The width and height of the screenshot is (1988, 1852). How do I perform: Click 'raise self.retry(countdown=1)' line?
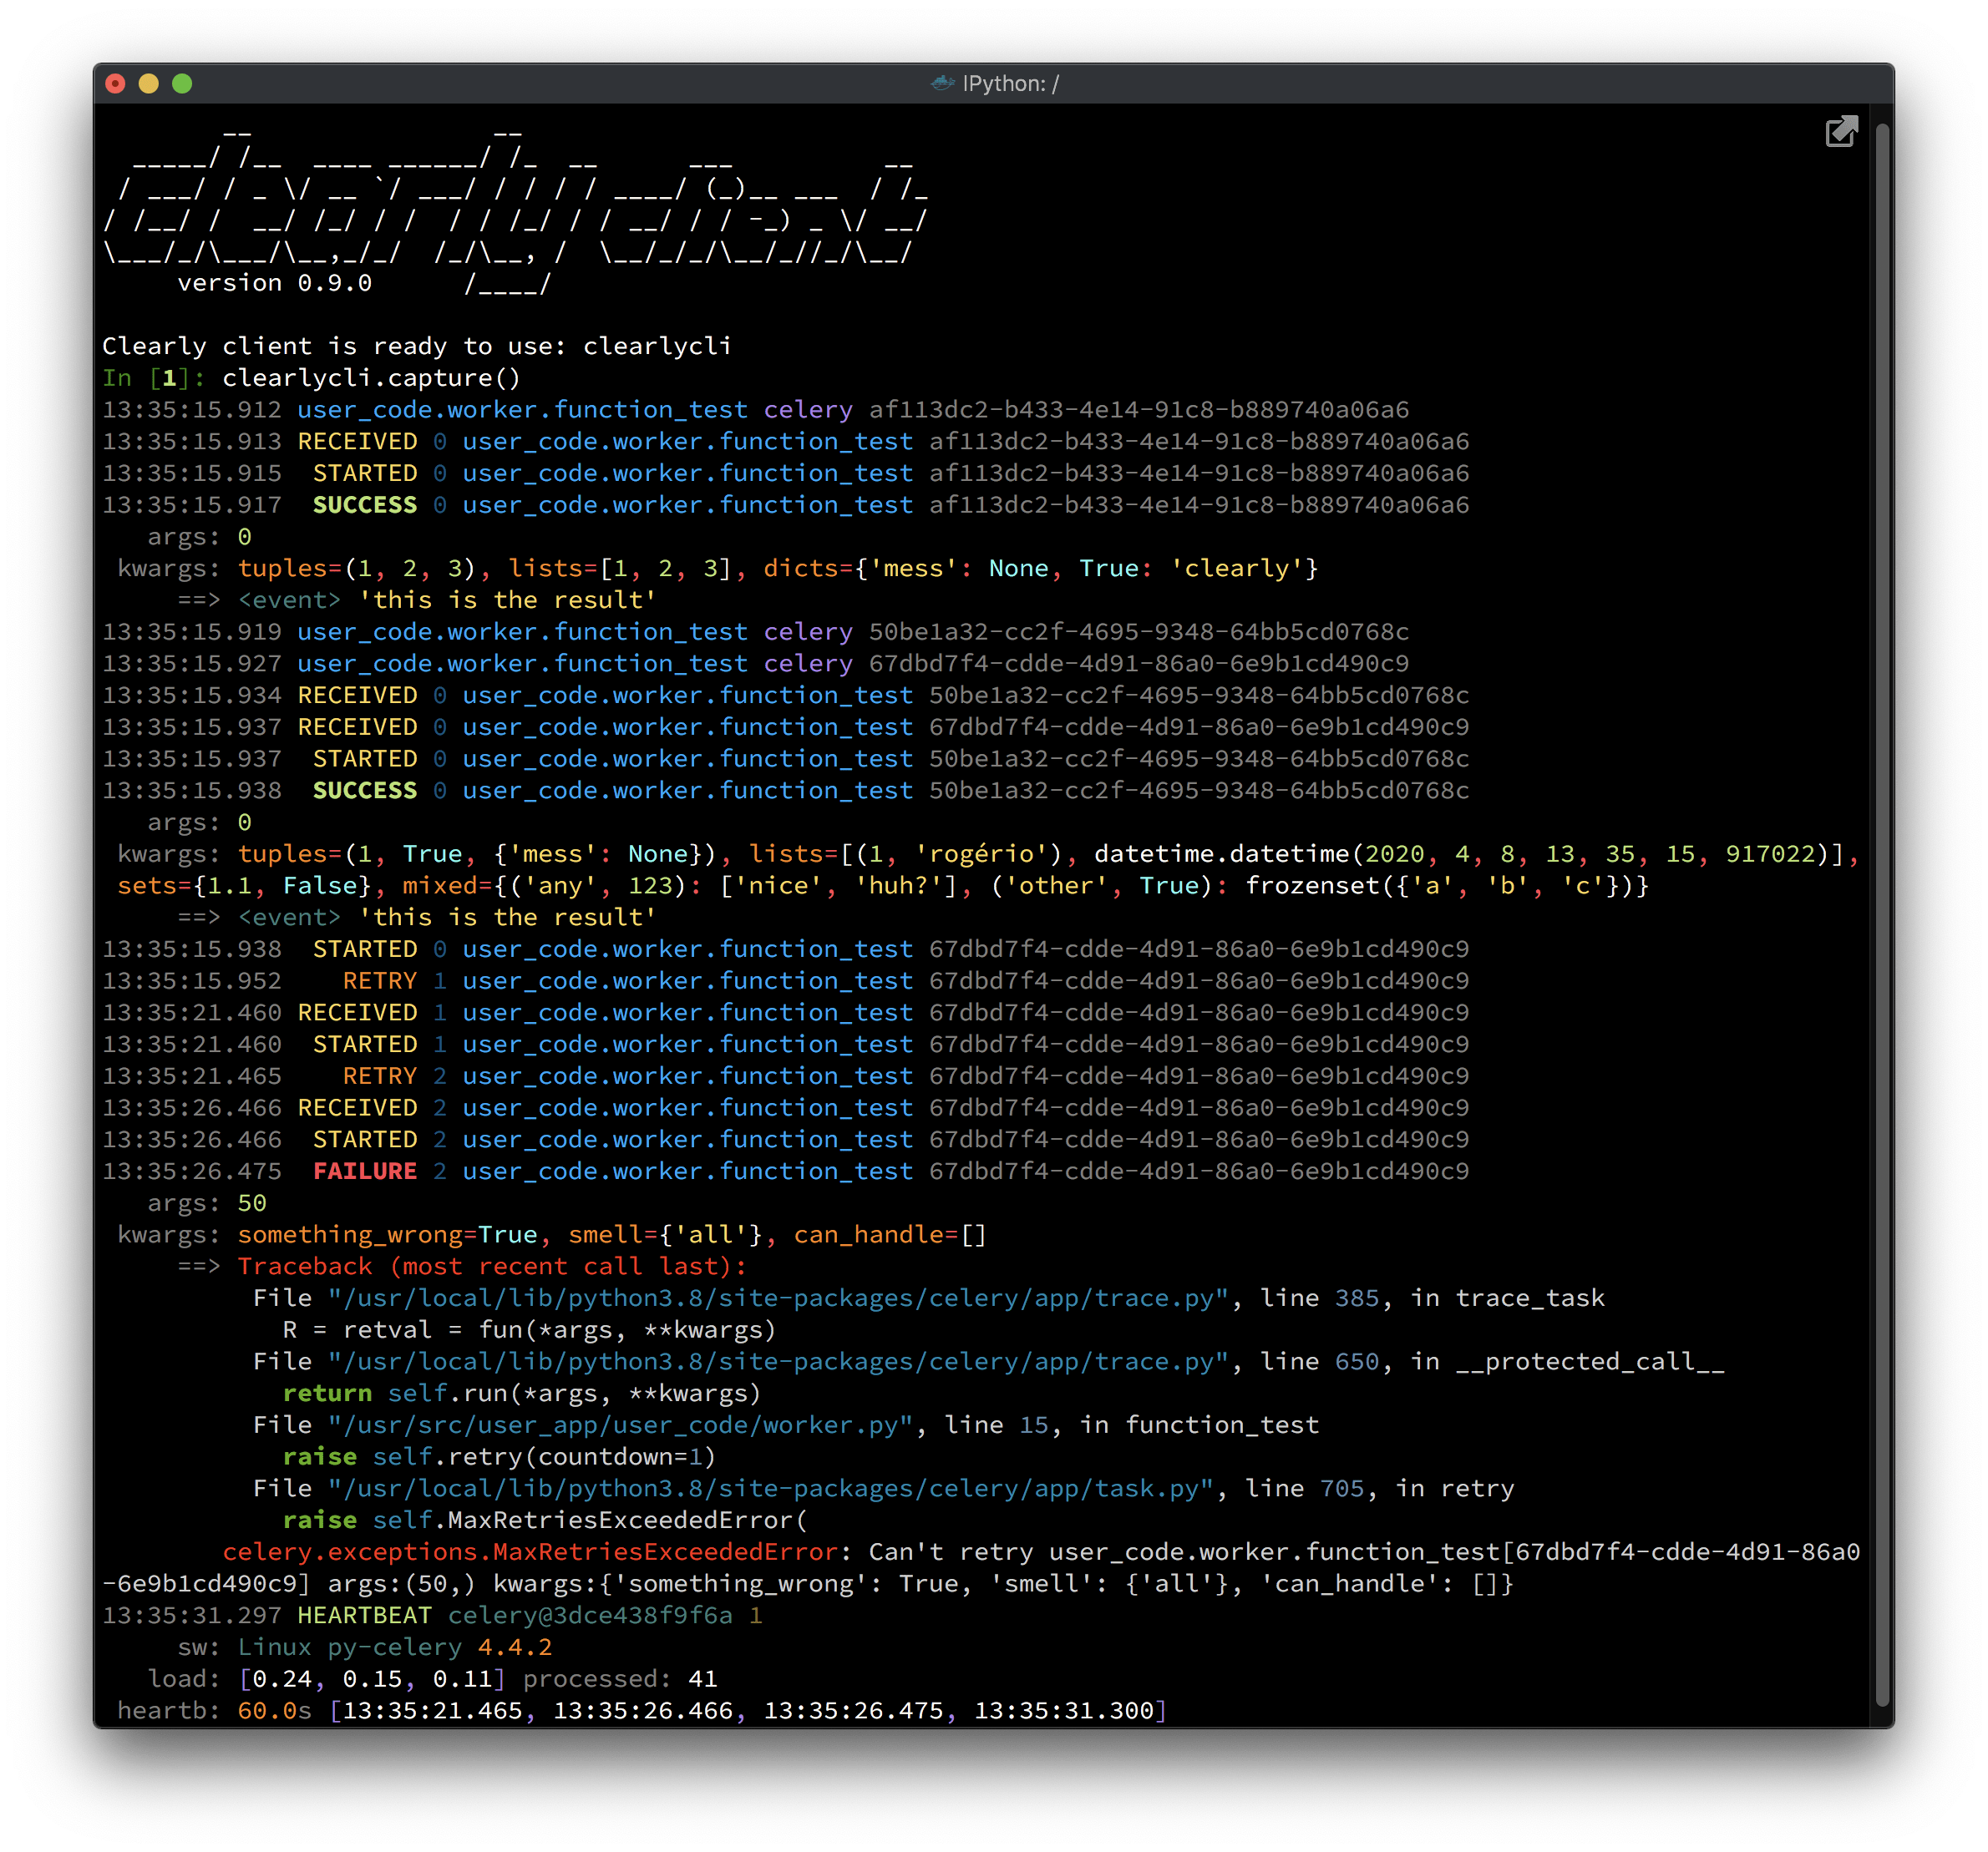pyautogui.click(x=499, y=1456)
